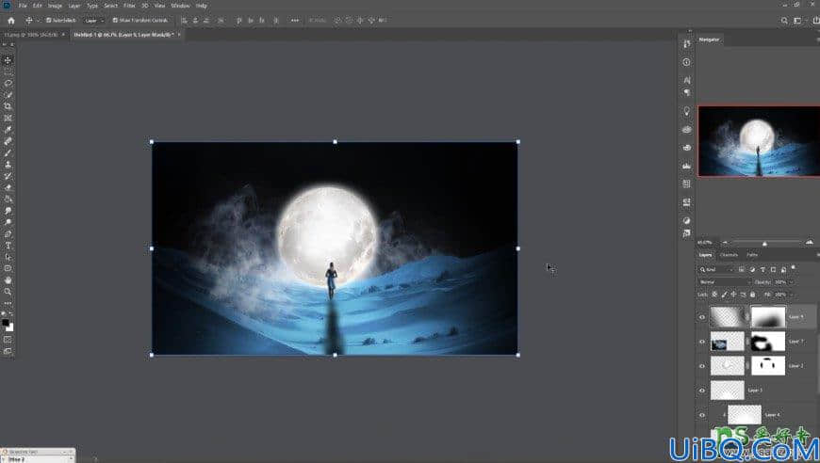
Task: Hide Layer 7 with its eye icon
Action: coord(702,342)
